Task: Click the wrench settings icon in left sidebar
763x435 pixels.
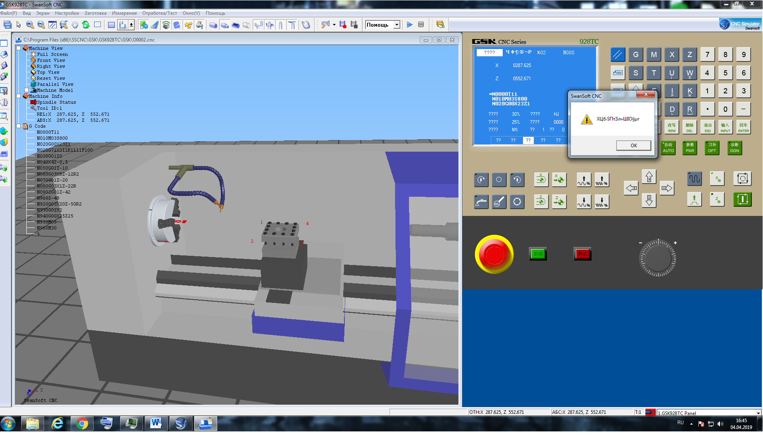Action: 4,91
